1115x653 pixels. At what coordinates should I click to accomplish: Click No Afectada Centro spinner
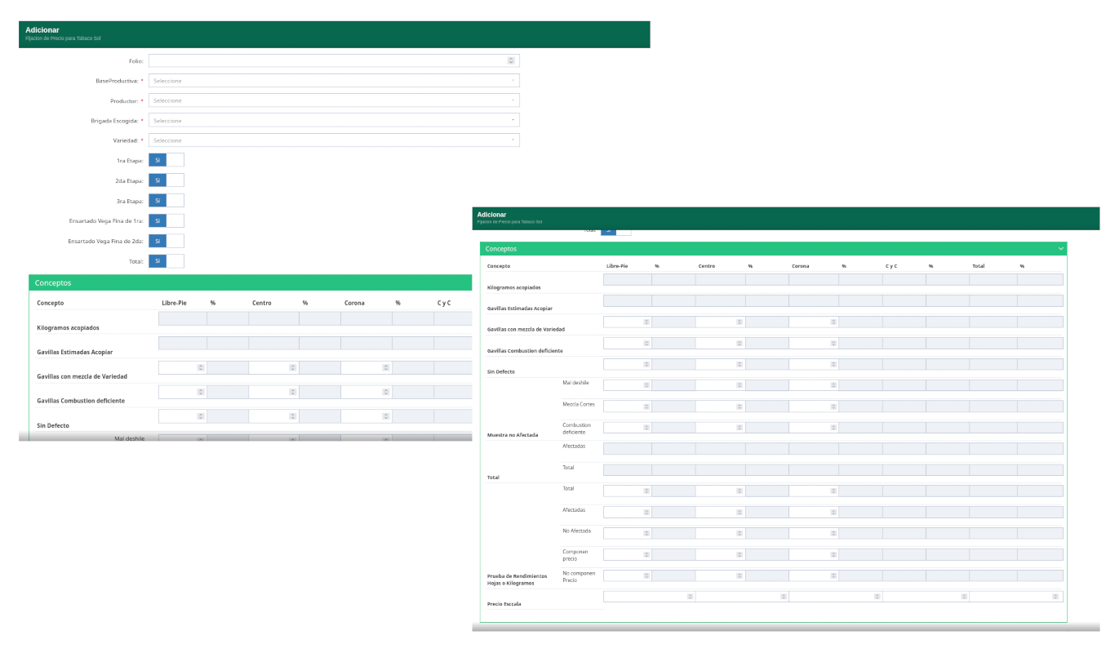(x=740, y=534)
